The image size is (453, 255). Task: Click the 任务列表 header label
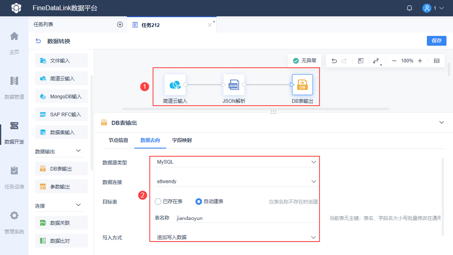(43, 24)
